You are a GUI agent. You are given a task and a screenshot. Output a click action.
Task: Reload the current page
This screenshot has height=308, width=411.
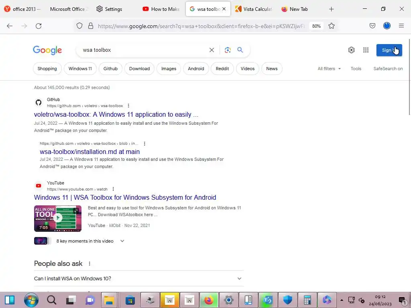pyautogui.click(x=39, y=26)
